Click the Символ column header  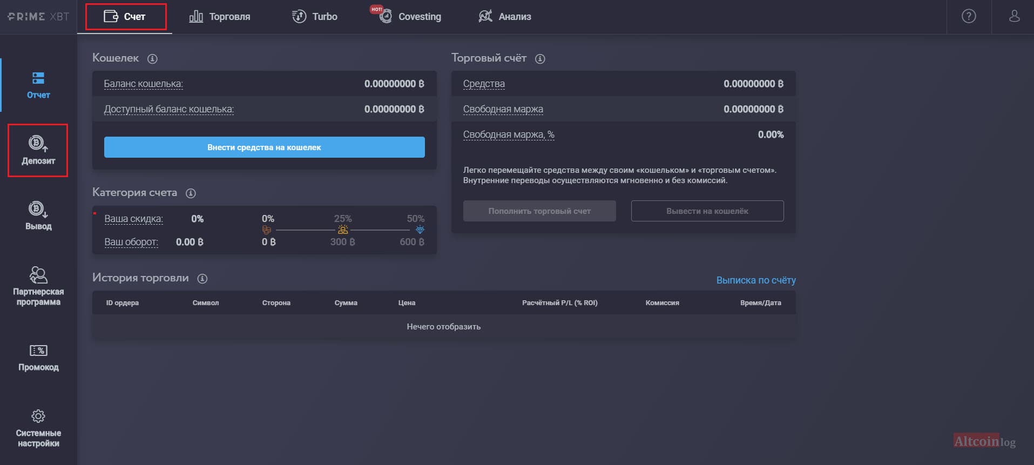point(206,303)
